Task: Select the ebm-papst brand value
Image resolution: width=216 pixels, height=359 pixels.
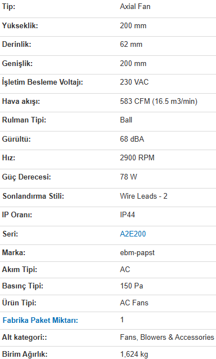Action: pos(137,252)
